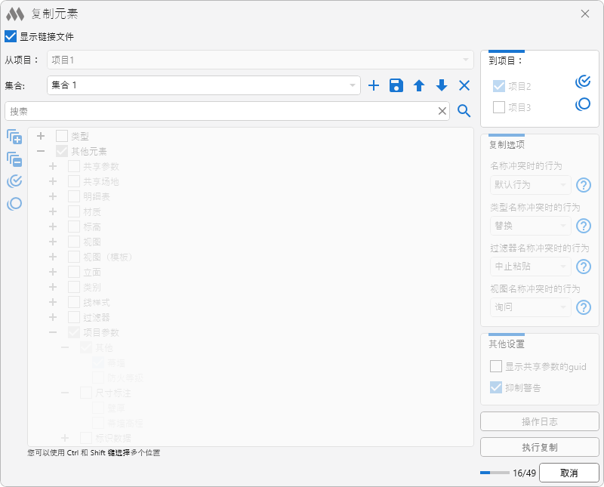Viewport: 604px width, 487px height.
Task: Click the 取消 button
Action: pyautogui.click(x=569, y=473)
